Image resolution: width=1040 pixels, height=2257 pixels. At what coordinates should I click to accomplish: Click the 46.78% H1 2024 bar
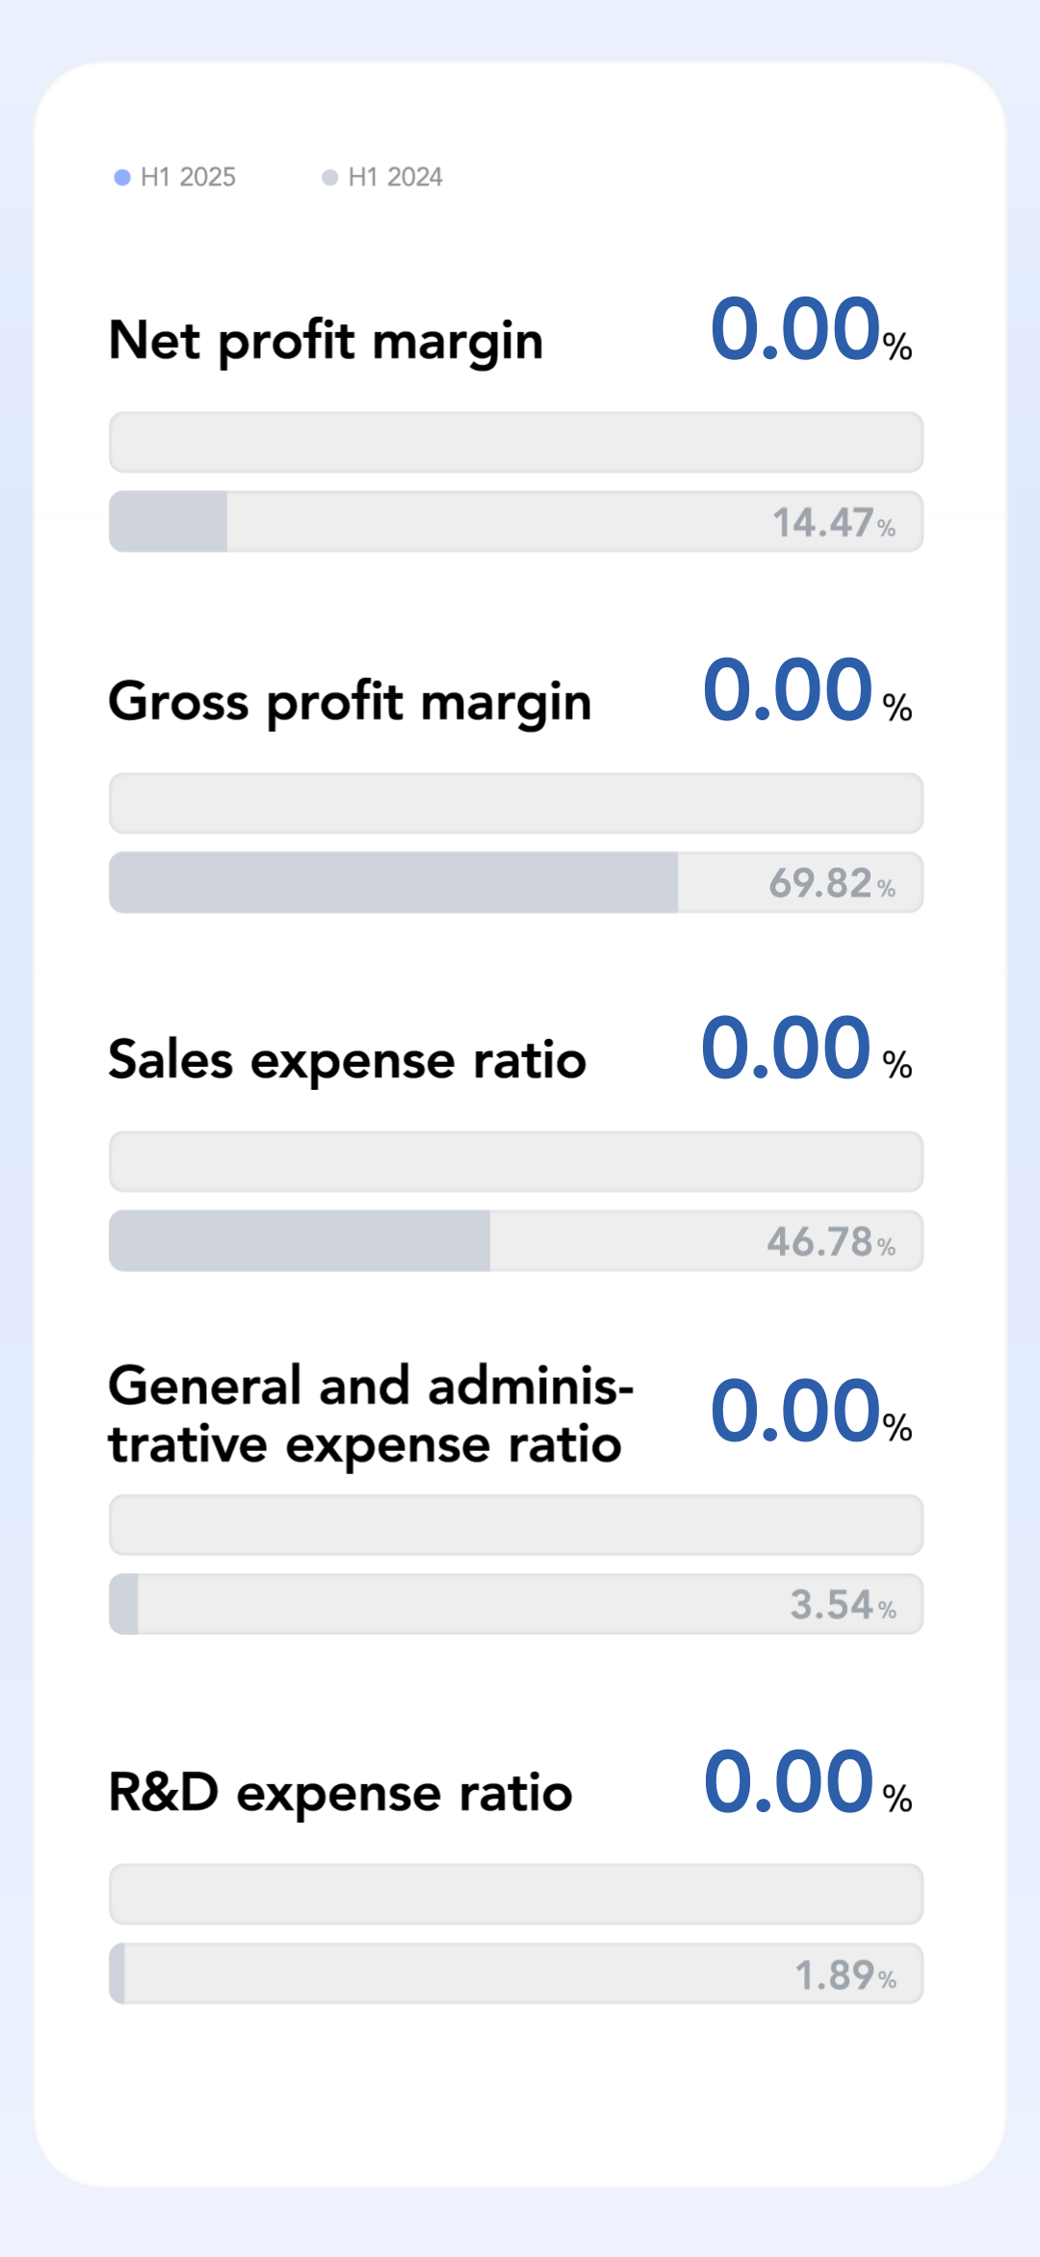(x=516, y=1241)
